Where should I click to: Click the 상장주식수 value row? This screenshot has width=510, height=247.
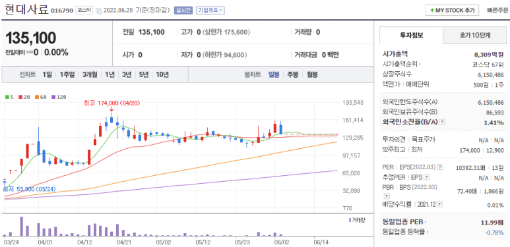[x=443, y=74]
